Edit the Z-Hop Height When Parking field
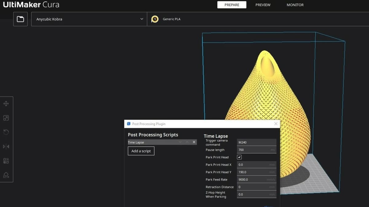The height and width of the screenshot is (207, 369). pos(257,194)
